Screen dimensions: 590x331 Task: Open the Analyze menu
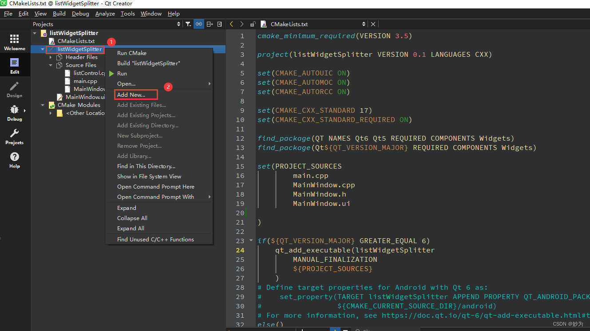(105, 14)
